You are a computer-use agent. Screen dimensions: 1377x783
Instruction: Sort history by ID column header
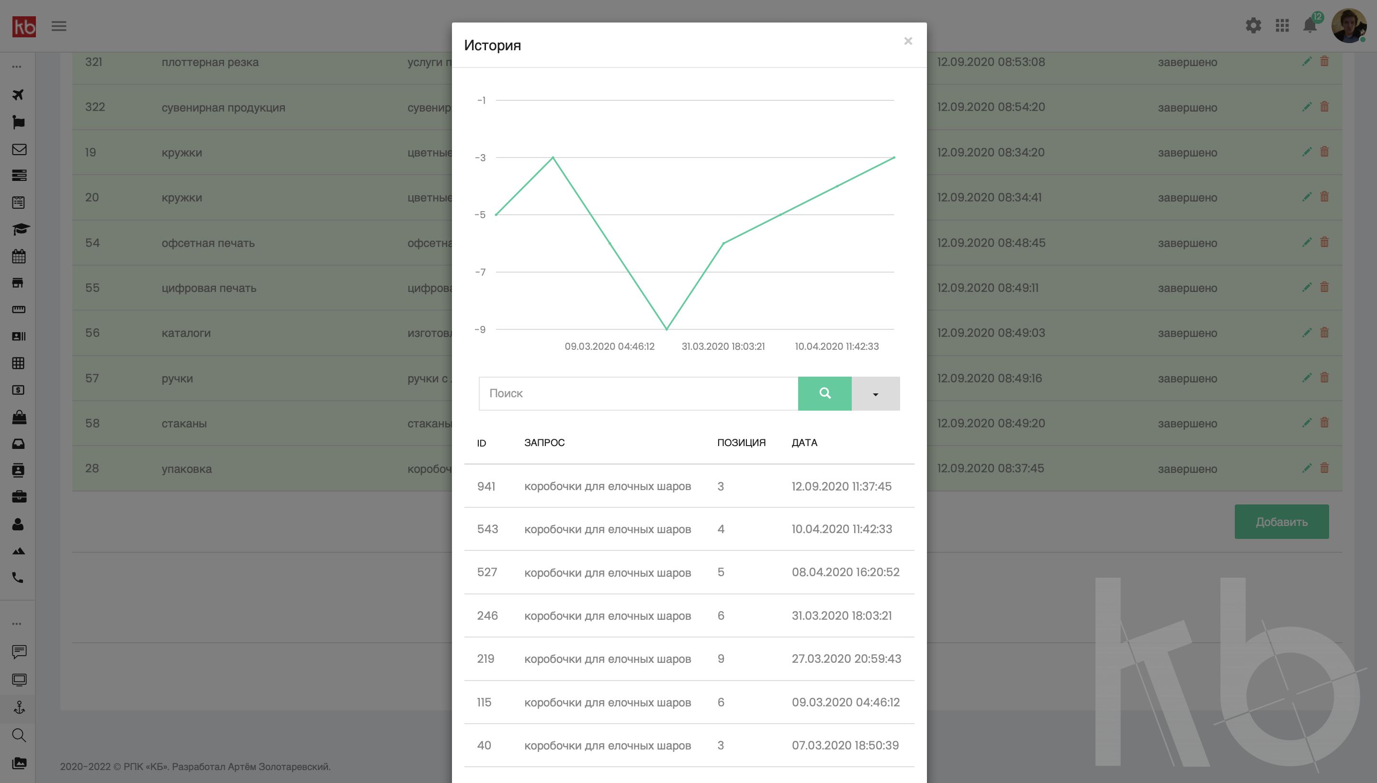[481, 443]
